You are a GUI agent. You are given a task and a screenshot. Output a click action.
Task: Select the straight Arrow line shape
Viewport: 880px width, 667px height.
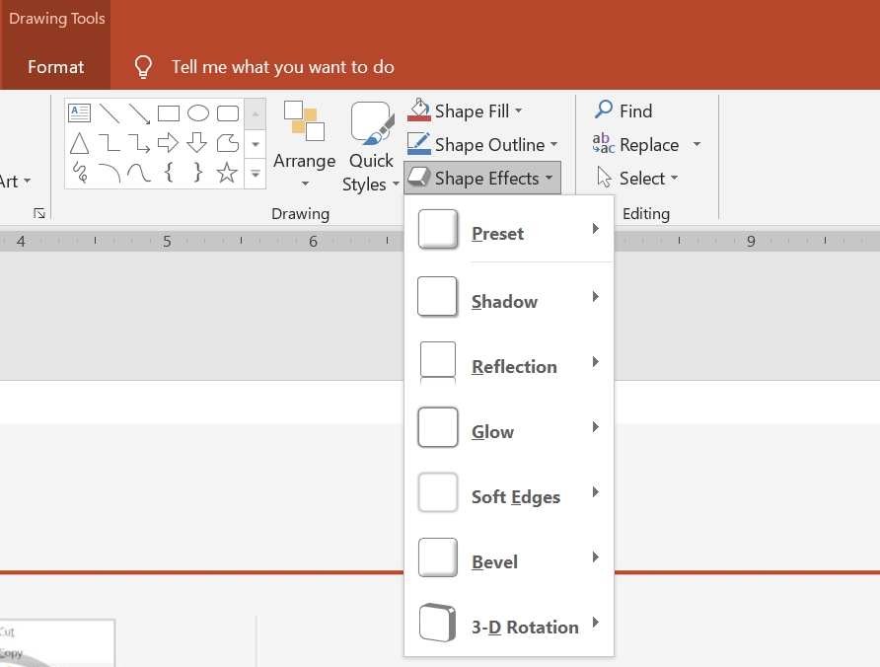coord(139,113)
